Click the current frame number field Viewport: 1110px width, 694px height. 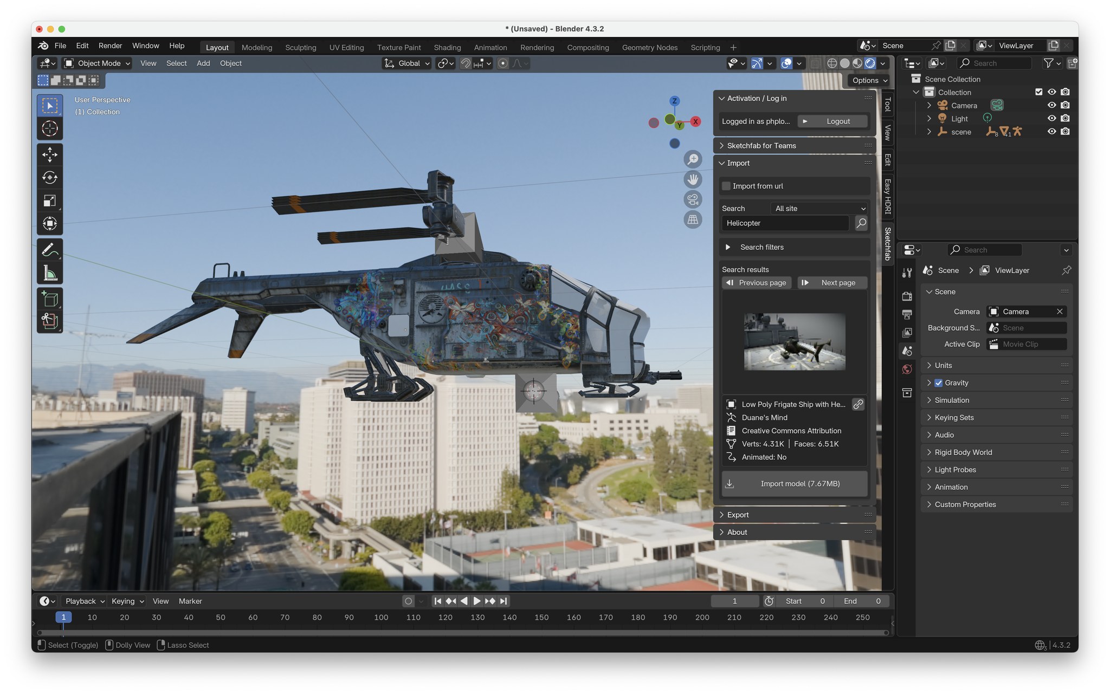click(x=734, y=601)
